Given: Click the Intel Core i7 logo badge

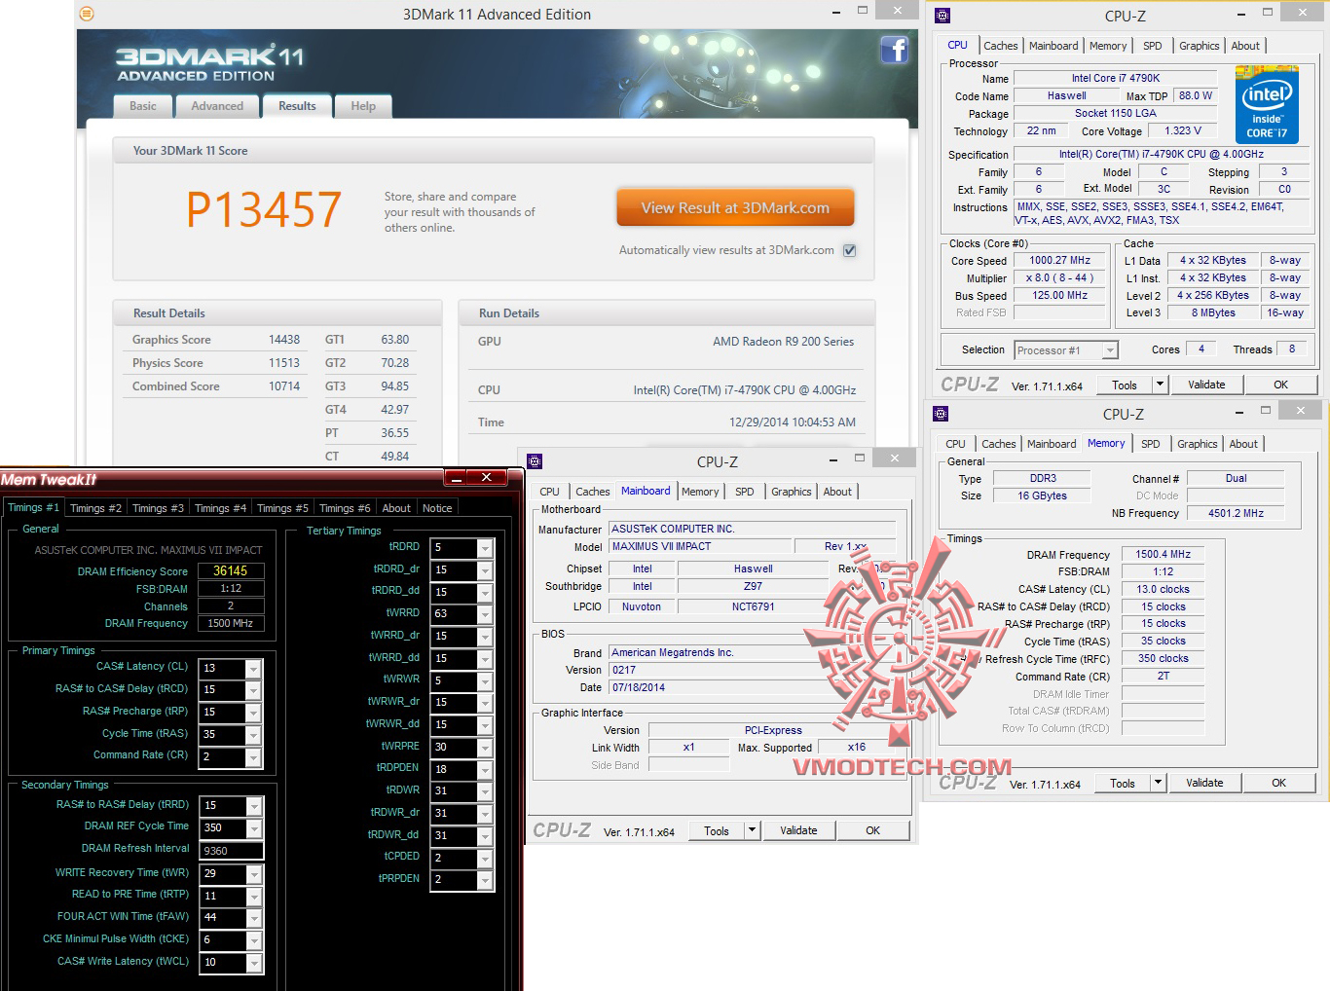Looking at the screenshot, I should 1266,104.
